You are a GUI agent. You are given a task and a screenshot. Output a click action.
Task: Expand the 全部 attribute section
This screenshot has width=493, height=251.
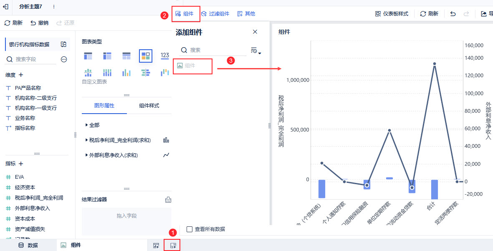92,125
